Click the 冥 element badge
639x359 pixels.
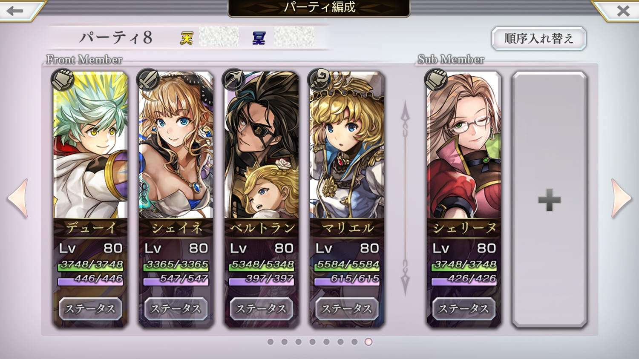point(259,38)
